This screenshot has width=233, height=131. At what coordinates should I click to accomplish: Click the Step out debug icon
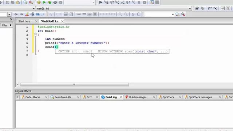pyautogui.click(x=123, y=3)
